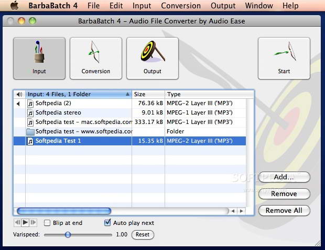This screenshot has width=325, height=250.
Task: Select the Input quiver toolbar button
Action: pyautogui.click(x=39, y=58)
